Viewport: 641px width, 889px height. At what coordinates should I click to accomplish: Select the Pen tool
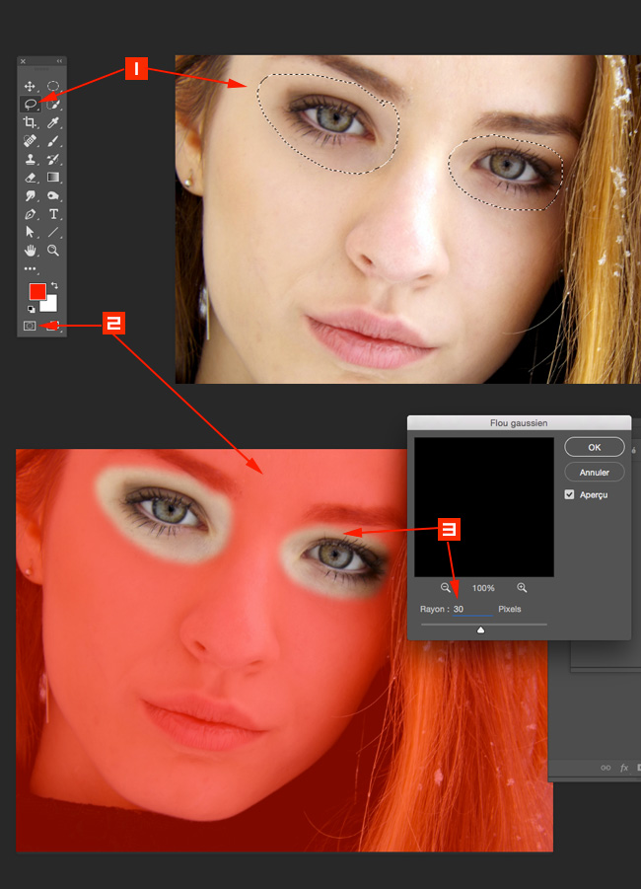pyautogui.click(x=30, y=214)
